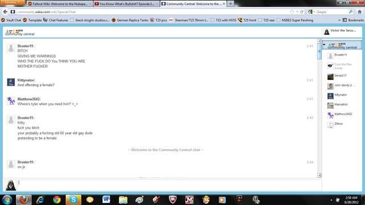Click the chat scrollbar down arrow

pos(319,175)
